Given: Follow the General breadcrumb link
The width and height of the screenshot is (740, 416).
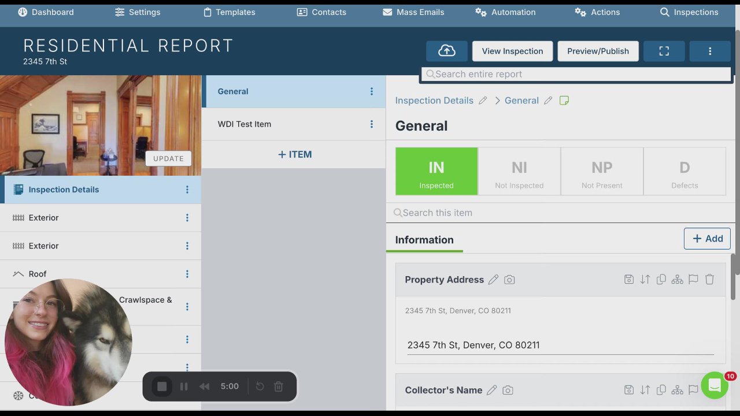Looking at the screenshot, I should pos(521,101).
